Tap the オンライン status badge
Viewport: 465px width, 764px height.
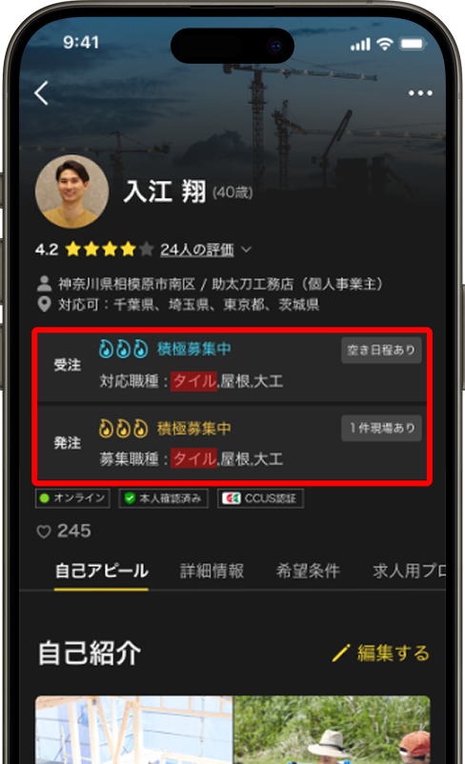click(72, 498)
